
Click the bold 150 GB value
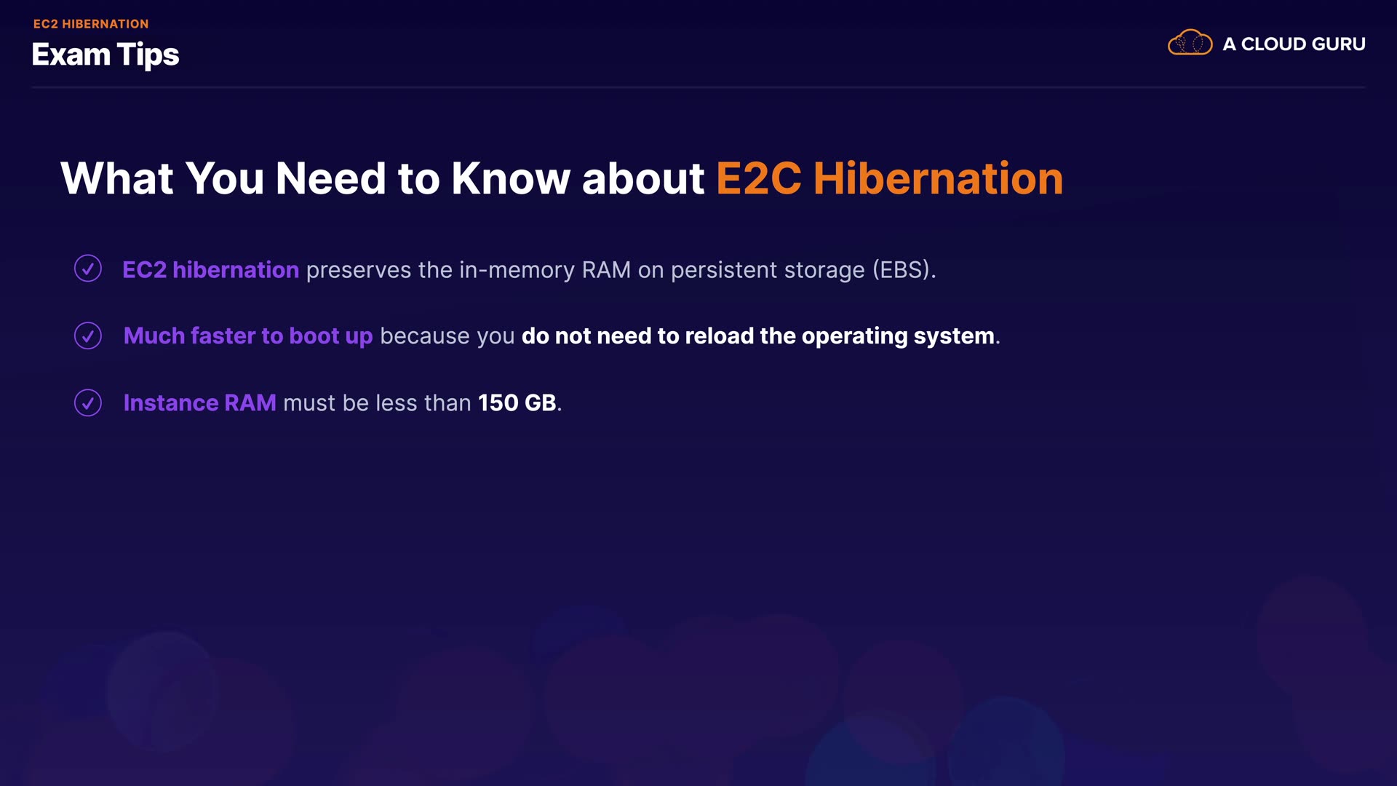[517, 403]
